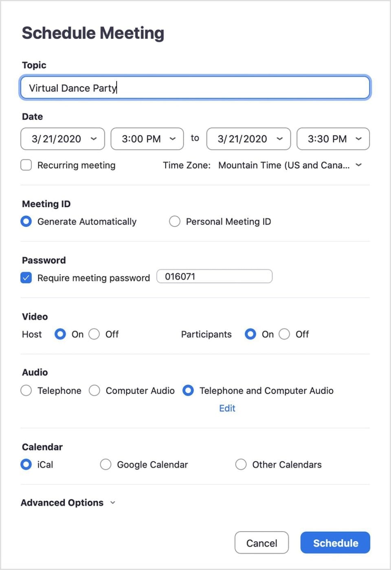Screen dimensions: 391x570
Task: Expand Advanced Options section
Action: tap(68, 503)
